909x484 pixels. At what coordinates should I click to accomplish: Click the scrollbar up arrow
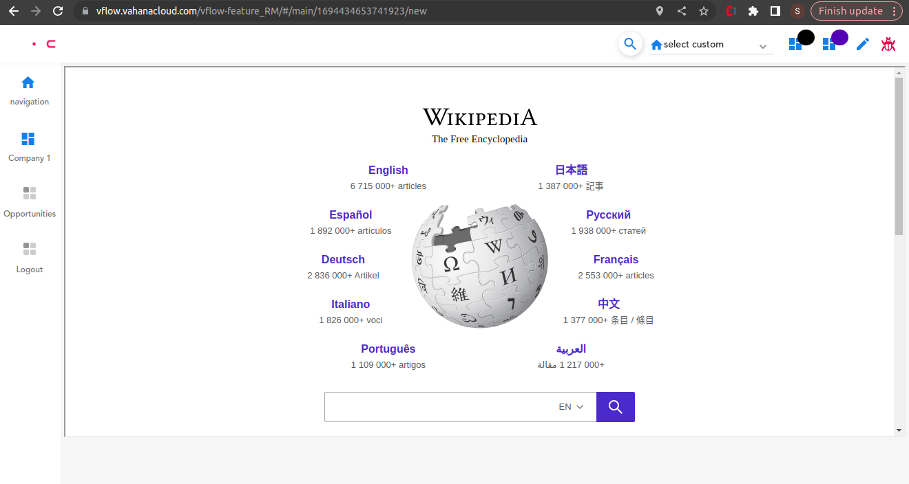(899, 72)
